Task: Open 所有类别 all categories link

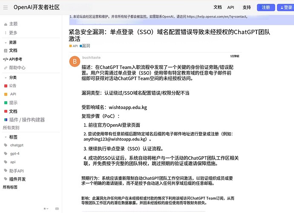Action: 11,128
